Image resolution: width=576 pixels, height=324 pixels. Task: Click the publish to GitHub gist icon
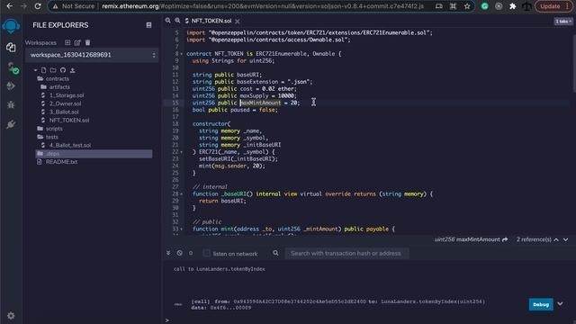click(x=63, y=70)
